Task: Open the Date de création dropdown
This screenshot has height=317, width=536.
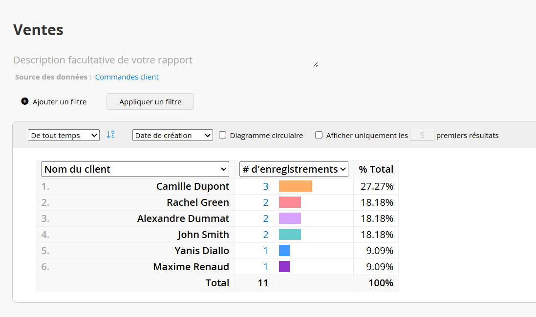Action: tap(172, 135)
